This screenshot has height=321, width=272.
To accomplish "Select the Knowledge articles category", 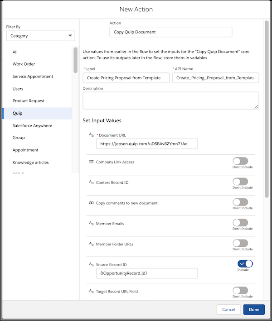I will pos(37,163).
